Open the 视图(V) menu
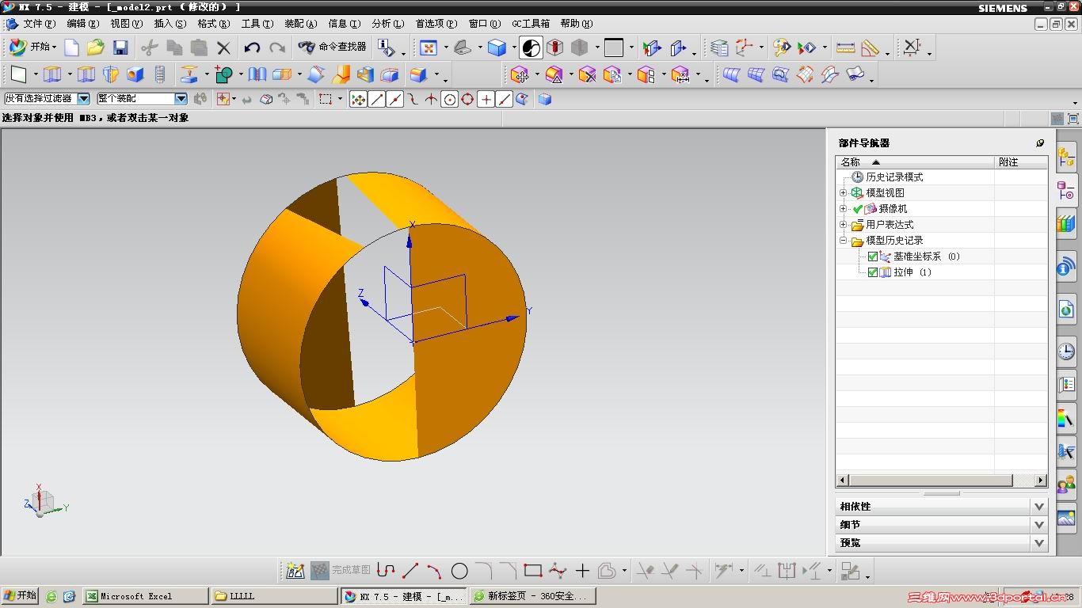This screenshot has width=1082, height=608. click(127, 24)
